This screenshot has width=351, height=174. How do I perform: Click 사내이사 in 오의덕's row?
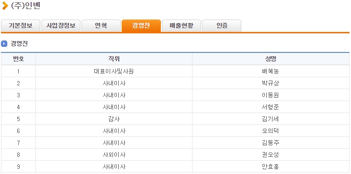[x=114, y=131]
